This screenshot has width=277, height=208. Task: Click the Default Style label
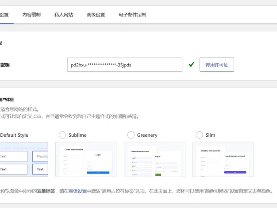(14, 135)
